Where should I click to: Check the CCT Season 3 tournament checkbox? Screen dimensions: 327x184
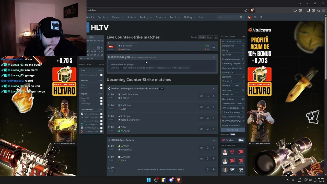[x=101, y=131]
